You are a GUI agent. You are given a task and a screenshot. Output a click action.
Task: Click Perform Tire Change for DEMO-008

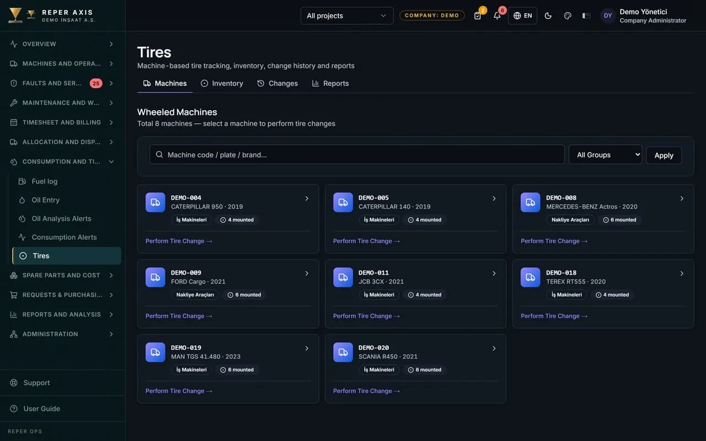coord(554,241)
